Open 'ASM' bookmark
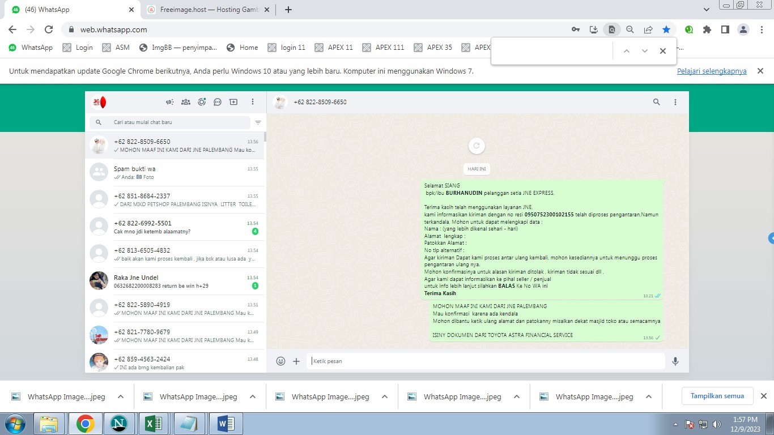This screenshot has height=435, width=774. (x=116, y=48)
